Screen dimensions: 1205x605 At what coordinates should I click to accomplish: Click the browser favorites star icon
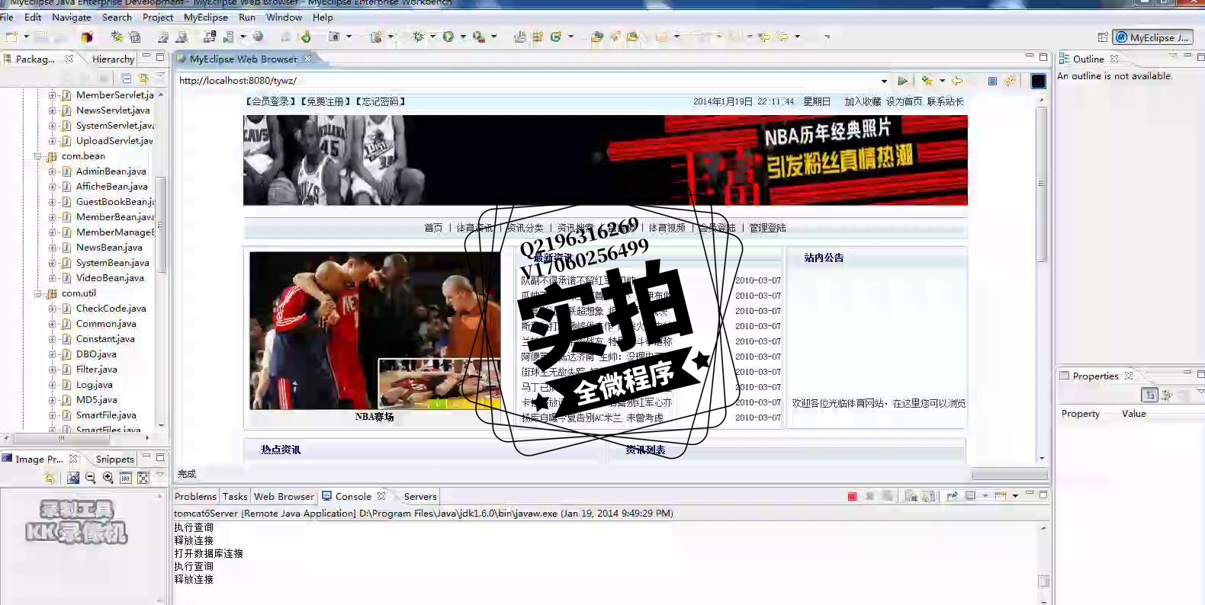[x=927, y=81]
